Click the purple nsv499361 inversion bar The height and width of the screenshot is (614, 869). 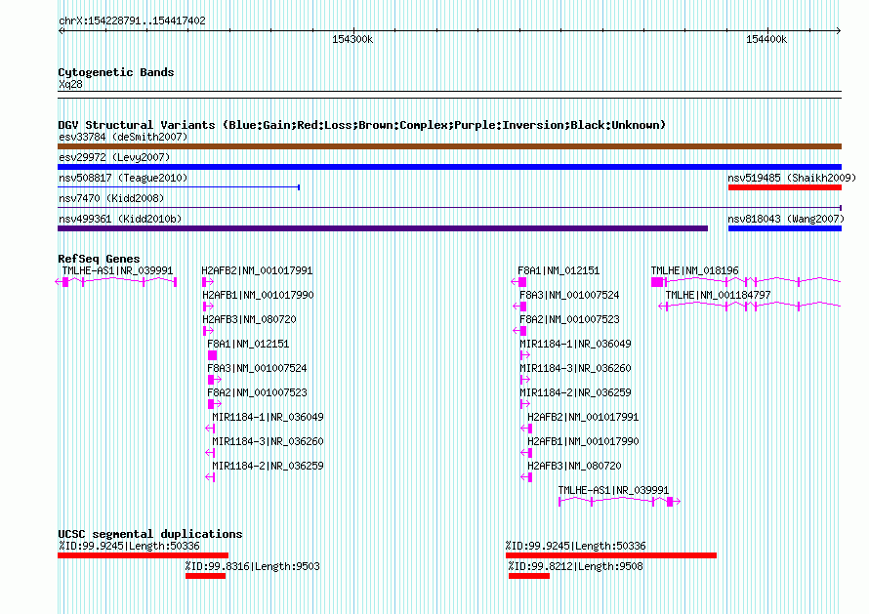pyautogui.click(x=383, y=228)
